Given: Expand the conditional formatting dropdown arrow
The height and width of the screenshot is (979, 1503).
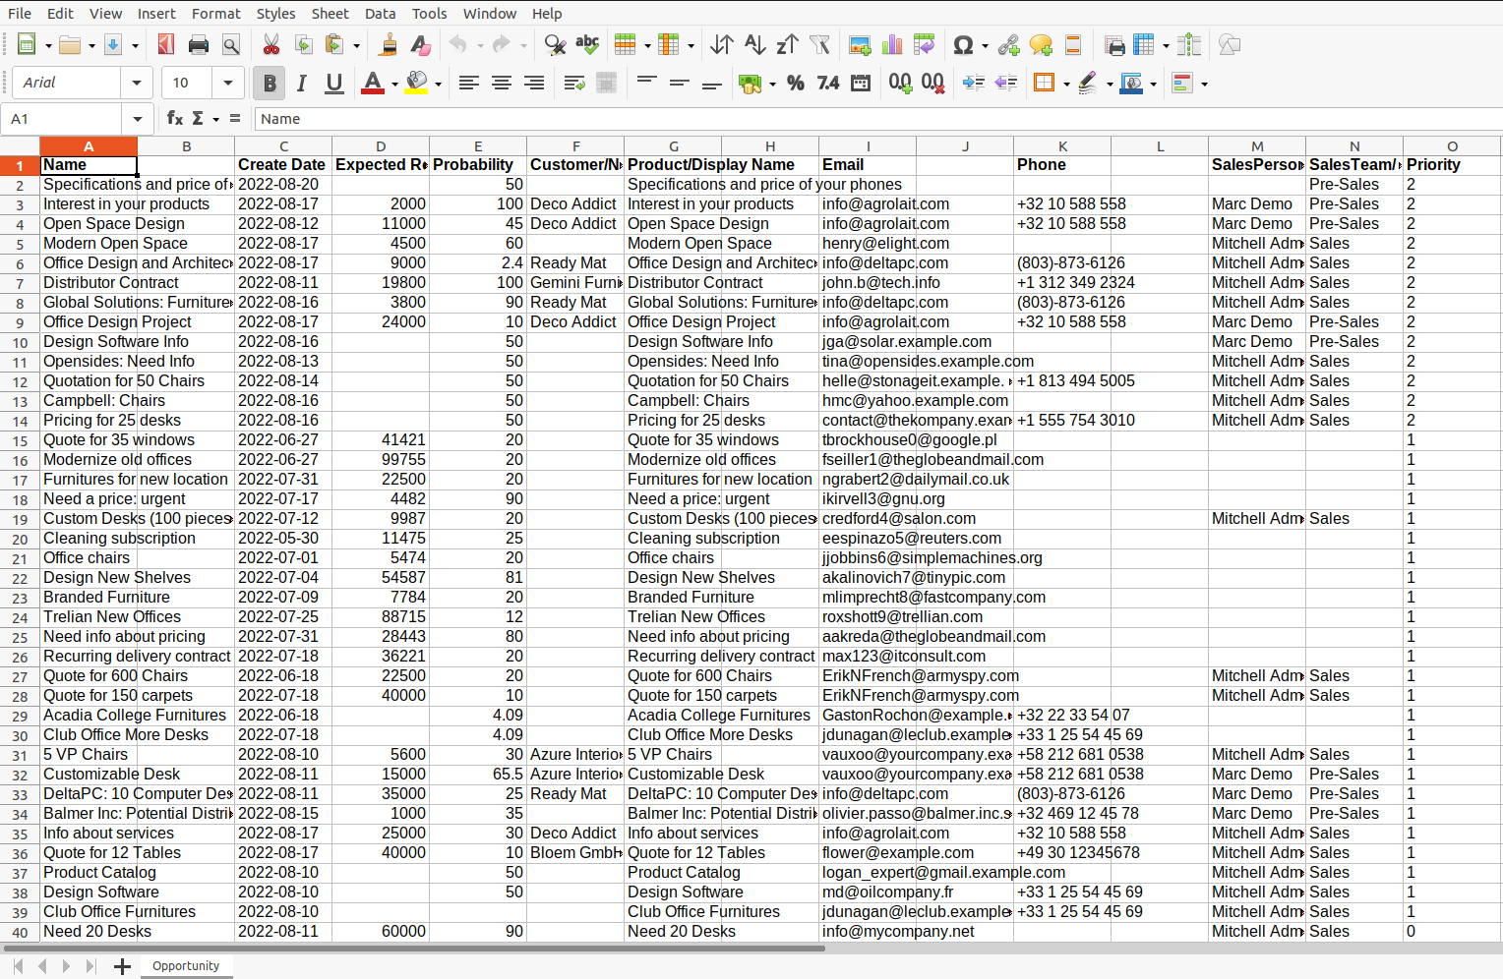Looking at the screenshot, I should [1204, 84].
